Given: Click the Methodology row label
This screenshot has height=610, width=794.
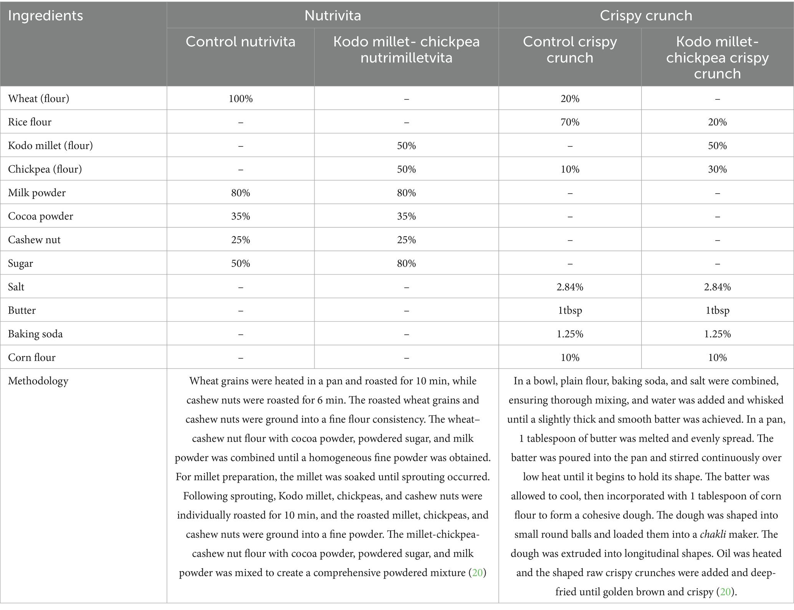Looking at the screenshot, I should [x=38, y=381].
